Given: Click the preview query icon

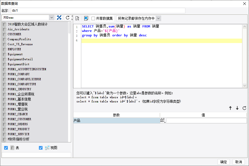Looking at the screenshot, I should coord(77,18).
